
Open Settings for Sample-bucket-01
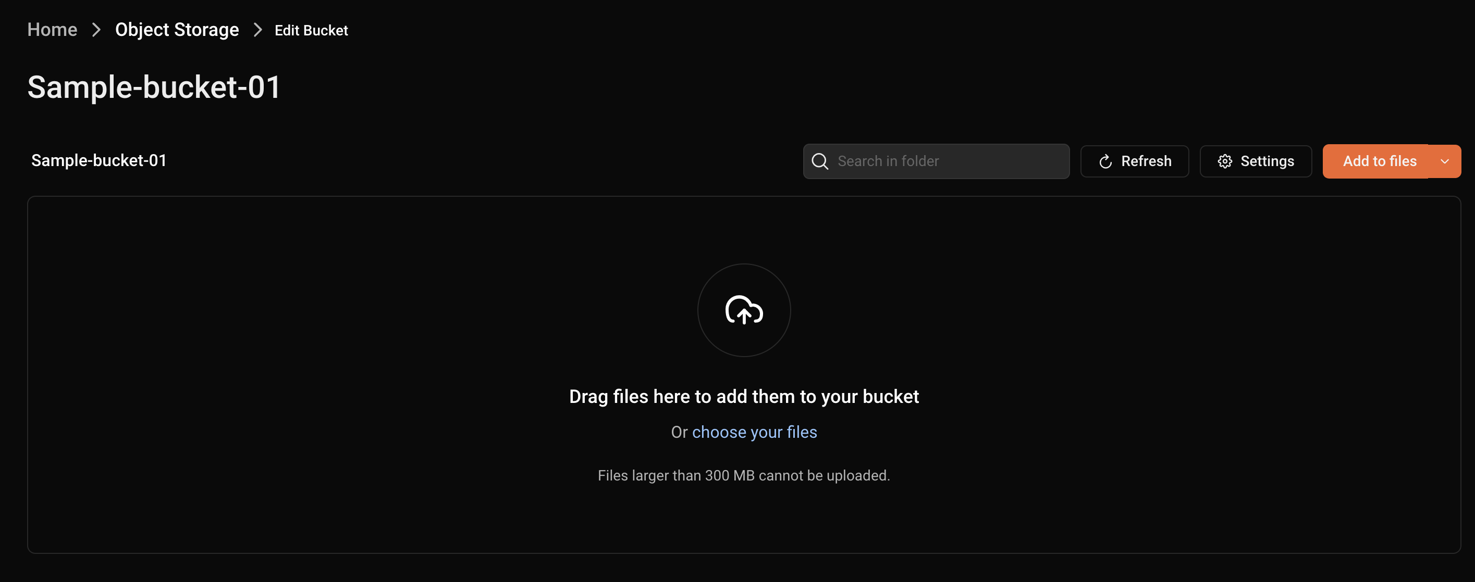tap(1255, 161)
